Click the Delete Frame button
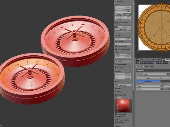The height and width of the screenshot is (127, 170). 119,32
